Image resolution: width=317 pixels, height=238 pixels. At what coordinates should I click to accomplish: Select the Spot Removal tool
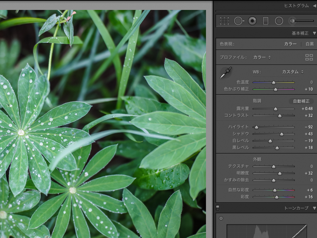click(239, 21)
